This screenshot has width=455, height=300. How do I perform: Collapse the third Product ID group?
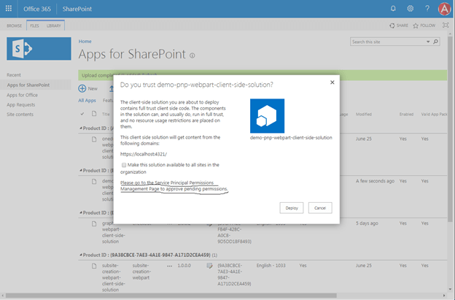(81, 212)
